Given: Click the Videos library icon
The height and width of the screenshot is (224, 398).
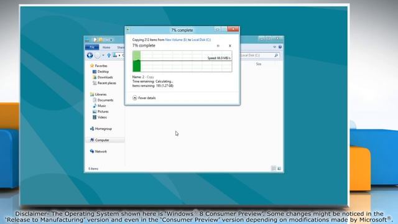Looking at the screenshot, I should tap(95, 117).
